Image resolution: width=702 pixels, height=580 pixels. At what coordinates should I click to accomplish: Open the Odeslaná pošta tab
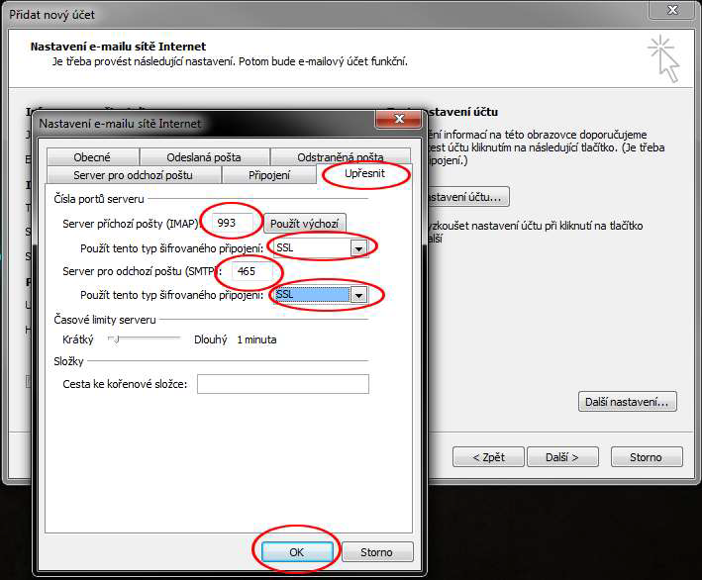click(x=203, y=157)
